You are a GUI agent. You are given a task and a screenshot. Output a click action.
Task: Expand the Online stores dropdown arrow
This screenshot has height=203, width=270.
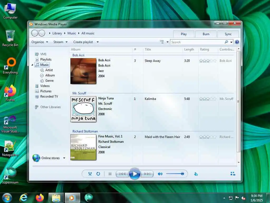pyautogui.click(x=64, y=158)
